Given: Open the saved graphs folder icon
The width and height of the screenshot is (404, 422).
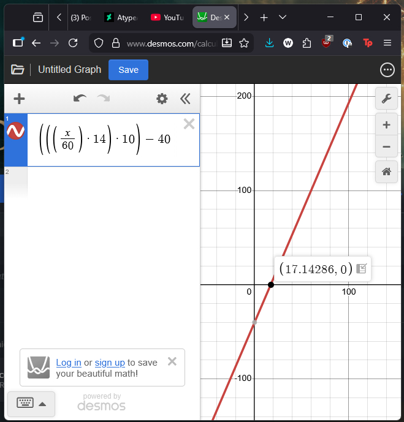Looking at the screenshot, I should (x=17, y=70).
